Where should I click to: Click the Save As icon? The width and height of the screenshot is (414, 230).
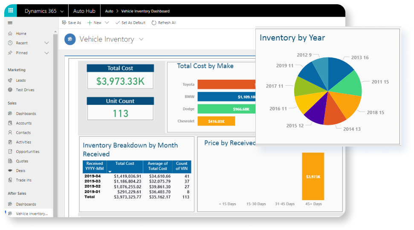pyautogui.click(x=64, y=23)
